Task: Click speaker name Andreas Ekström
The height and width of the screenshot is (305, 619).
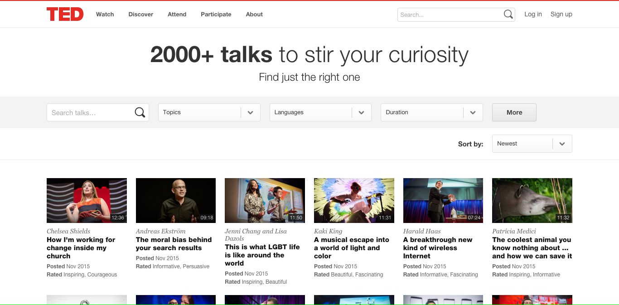Action: tap(161, 231)
